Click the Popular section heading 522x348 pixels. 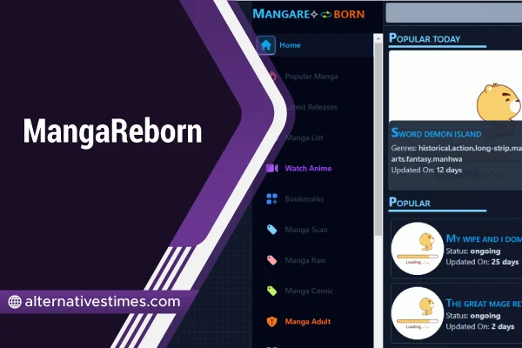click(x=410, y=202)
